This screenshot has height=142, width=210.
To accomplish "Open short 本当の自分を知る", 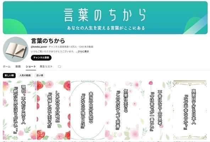I will (x=88, y=110).
